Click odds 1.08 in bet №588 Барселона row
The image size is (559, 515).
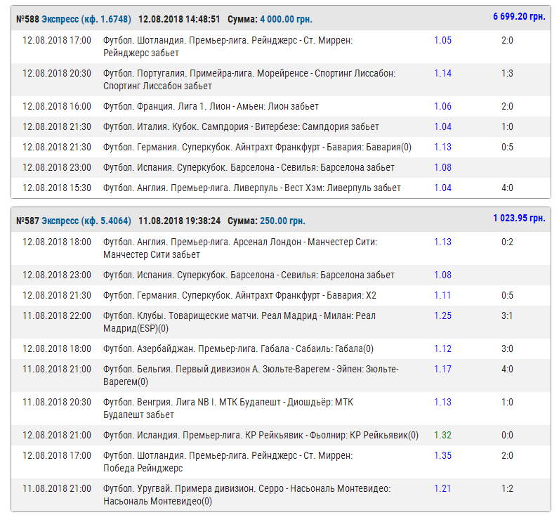click(443, 167)
